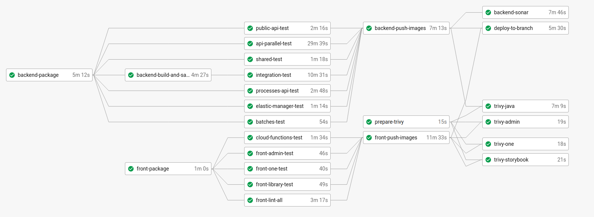Select the batches-test job node
The height and width of the screenshot is (217, 594).
click(270, 122)
